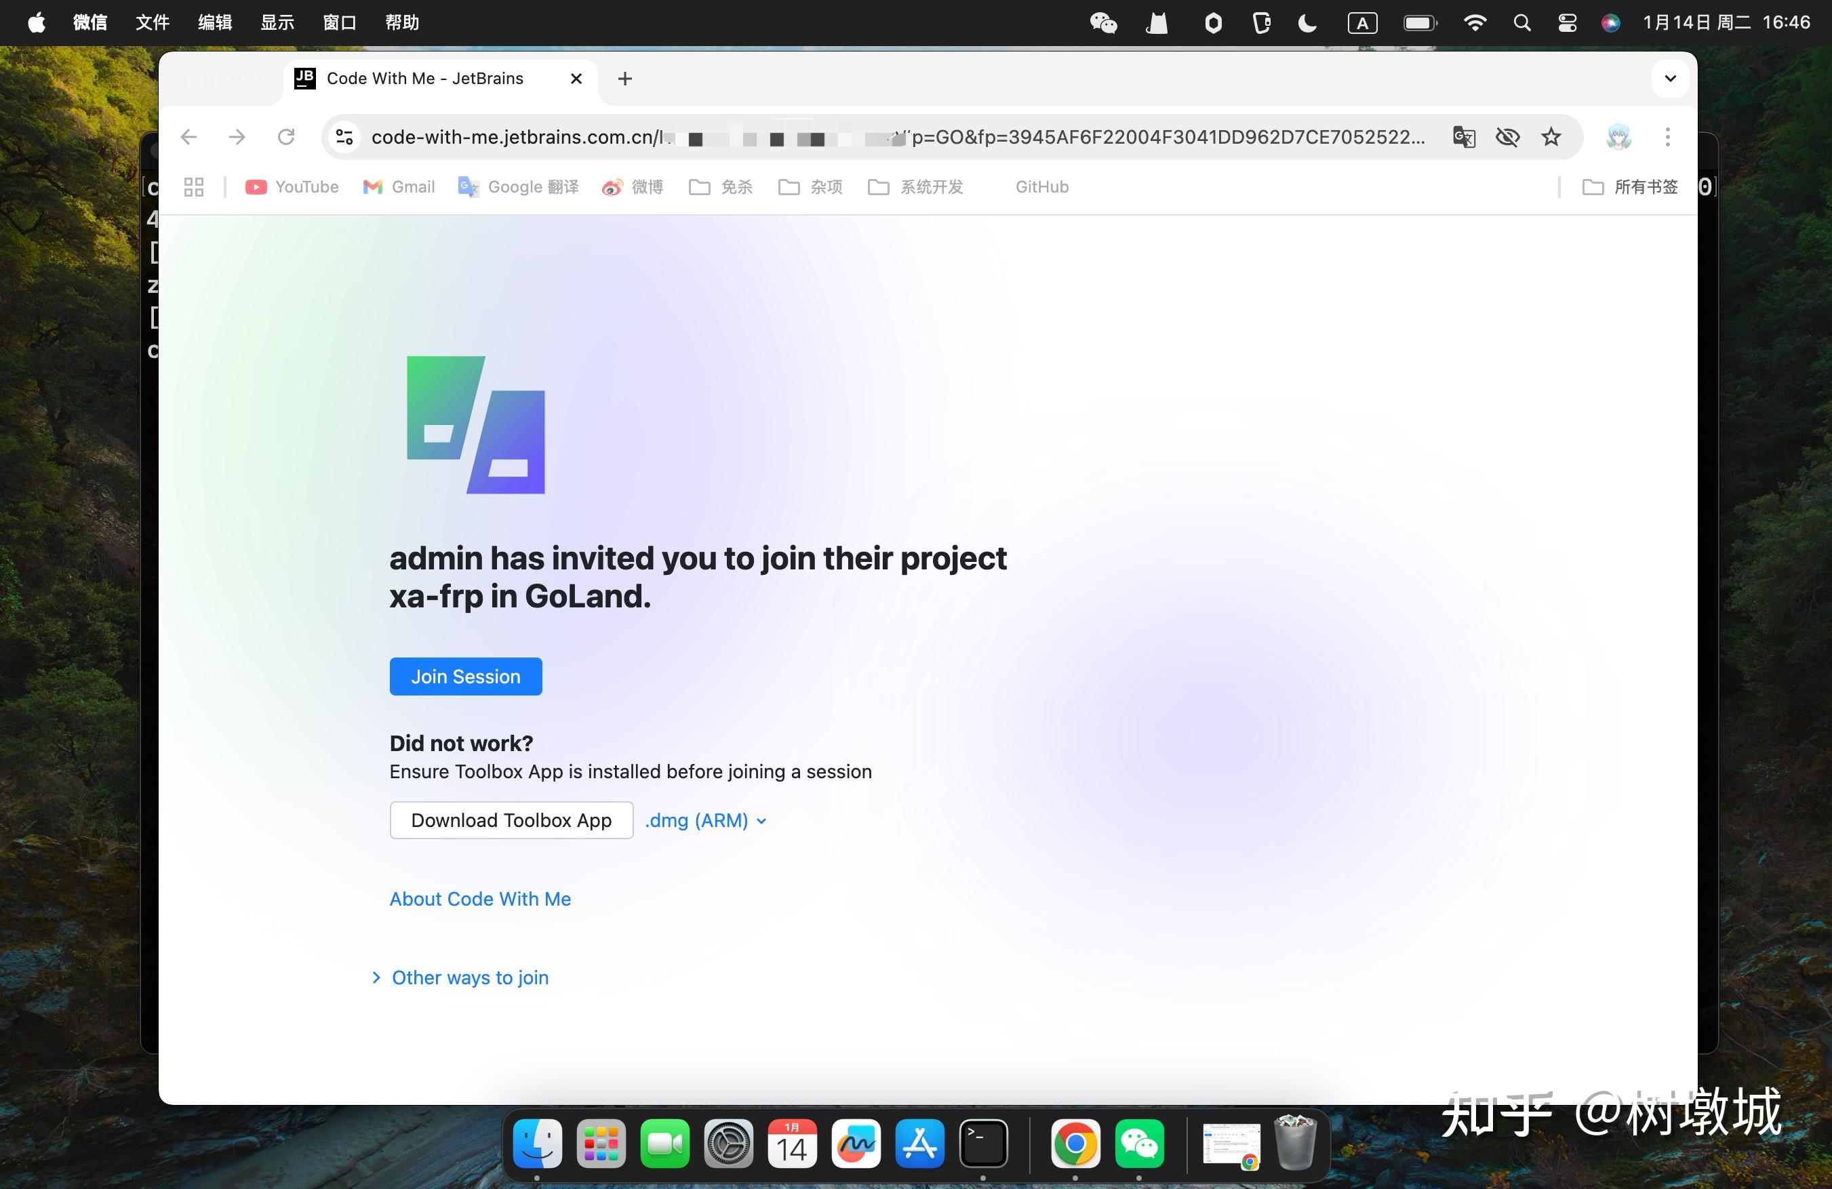Bookmark this page using the star icon
Viewport: 1832px width, 1189px height.
tap(1551, 137)
